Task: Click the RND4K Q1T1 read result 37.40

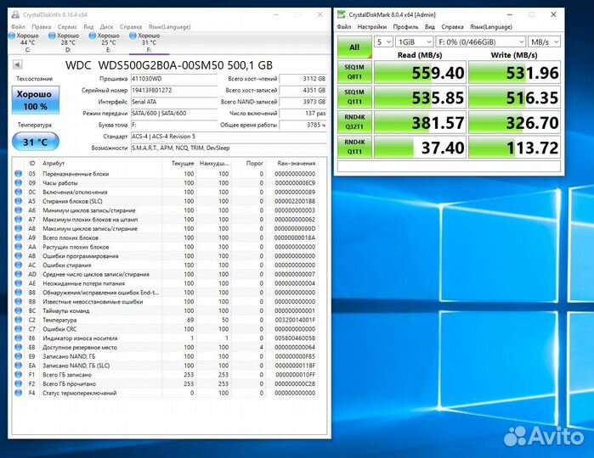Action: (420, 147)
